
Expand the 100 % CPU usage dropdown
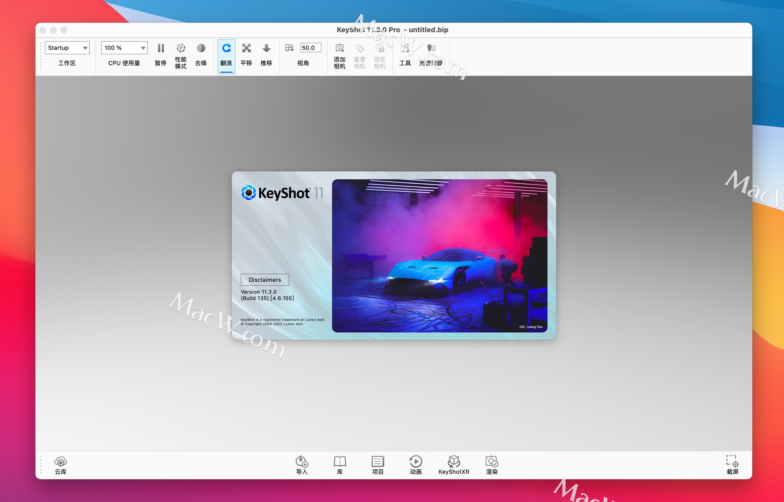124,48
